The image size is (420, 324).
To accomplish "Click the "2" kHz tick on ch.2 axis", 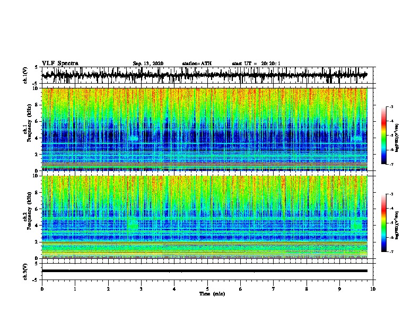I will pyautogui.click(x=37, y=242).
